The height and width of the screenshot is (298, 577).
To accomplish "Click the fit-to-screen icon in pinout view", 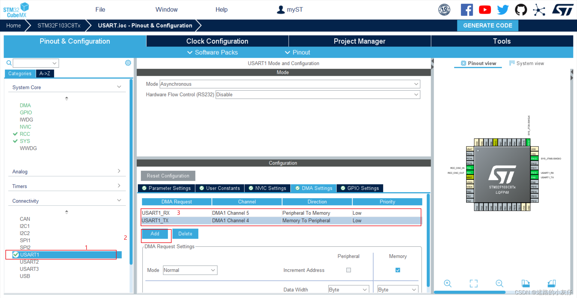I will (x=474, y=283).
